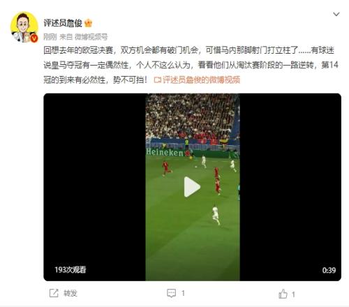Open 评述员詹俊 profile name link
The width and height of the screenshot is (349, 307).
click(63, 23)
